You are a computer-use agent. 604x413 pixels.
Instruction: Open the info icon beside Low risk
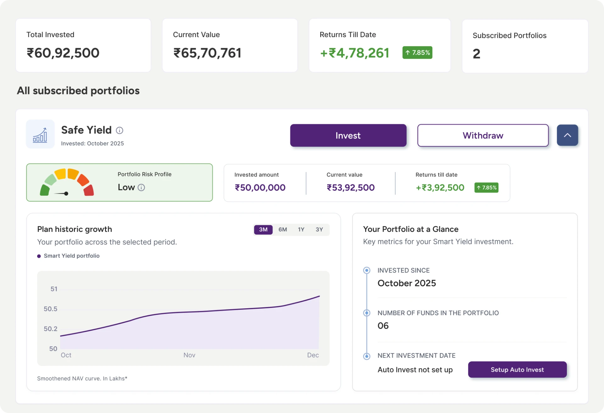click(x=142, y=187)
